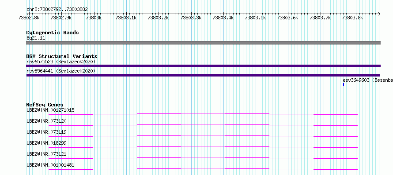Click the 73803.4k ruler tick label
This screenshot has height=175, width=393.
(223, 18)
